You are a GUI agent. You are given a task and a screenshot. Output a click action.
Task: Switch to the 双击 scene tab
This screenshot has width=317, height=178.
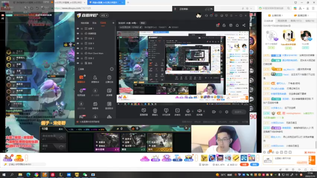pos(94,23)
